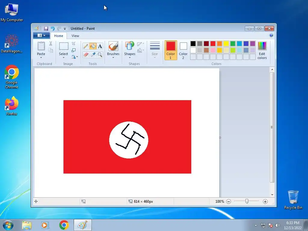Pick the Eraser tool
This screenshot has height=231, width=308.
pyautogui.click(x=86, y=54)
